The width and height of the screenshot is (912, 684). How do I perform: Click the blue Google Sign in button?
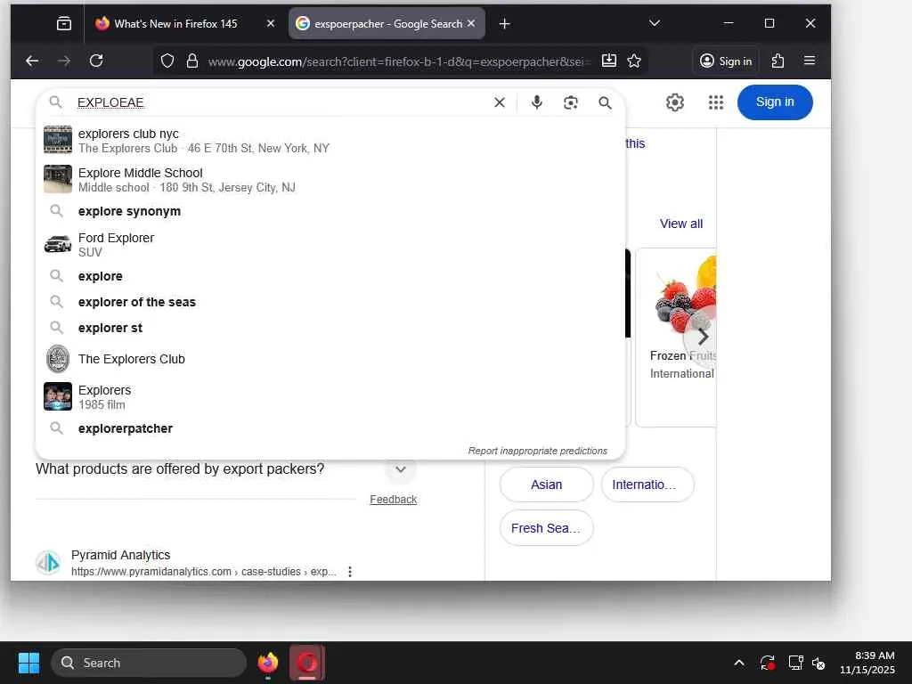[x=775, y=102]
